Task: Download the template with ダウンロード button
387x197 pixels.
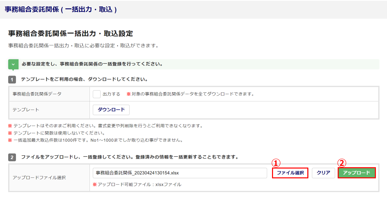Action: 111,110
